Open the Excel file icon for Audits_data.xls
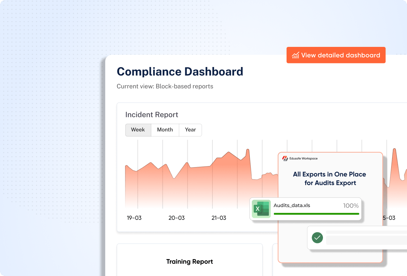 coord(261,209)
